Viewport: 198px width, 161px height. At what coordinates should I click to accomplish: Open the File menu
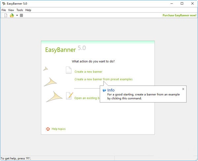pos(4,10)
